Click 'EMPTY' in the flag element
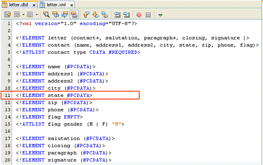This screenshot has height=165, width=263. pyautogui.click(x=72, y=117)
